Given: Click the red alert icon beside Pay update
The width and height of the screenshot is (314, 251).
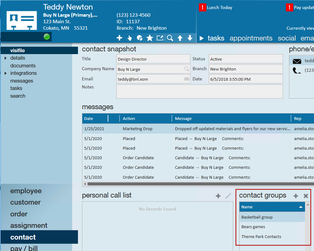Looking at the screenshot, I should tap(289, 8).
